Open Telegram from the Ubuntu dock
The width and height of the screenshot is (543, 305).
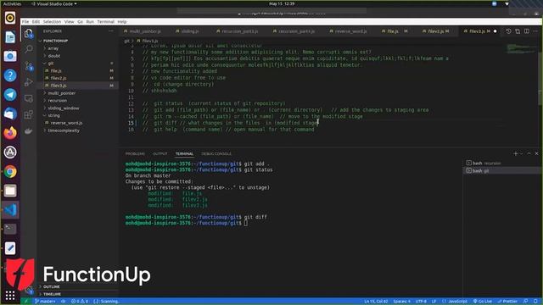10,94
